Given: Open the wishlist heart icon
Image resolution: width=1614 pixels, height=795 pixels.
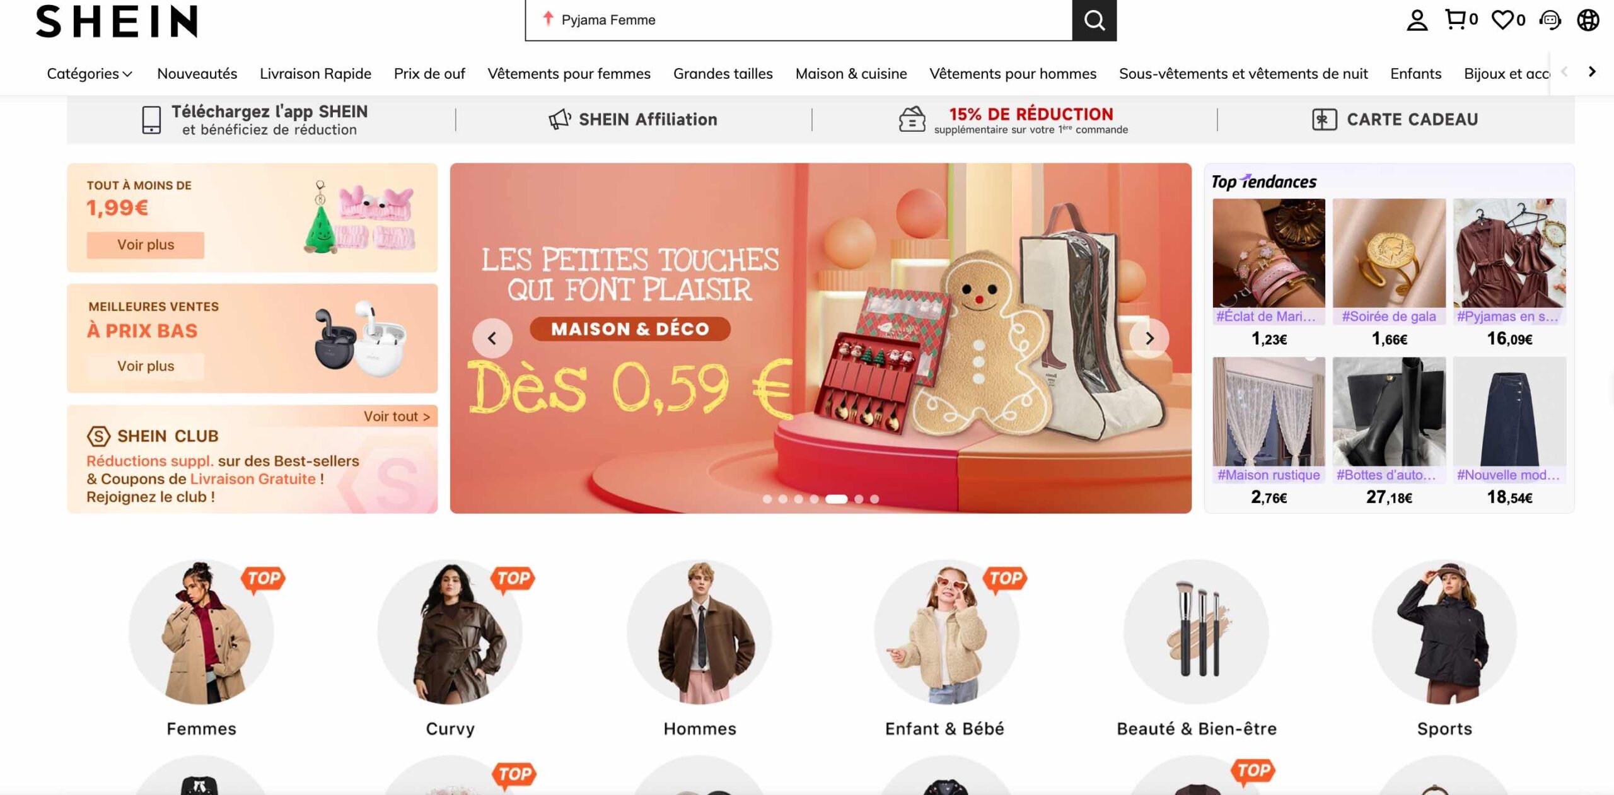Looking at the screenshot, I should click(x=1502, y=20).
